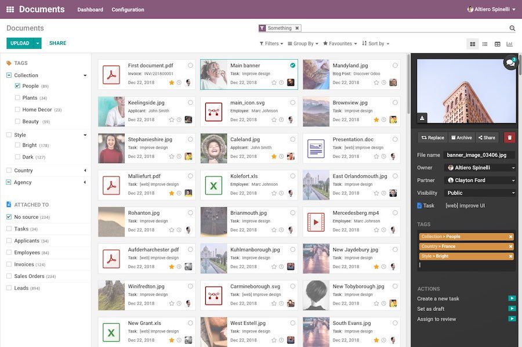Enable the Plants tag filter checkbox
The width and height of the screenshot is (522, 347).
17,98
